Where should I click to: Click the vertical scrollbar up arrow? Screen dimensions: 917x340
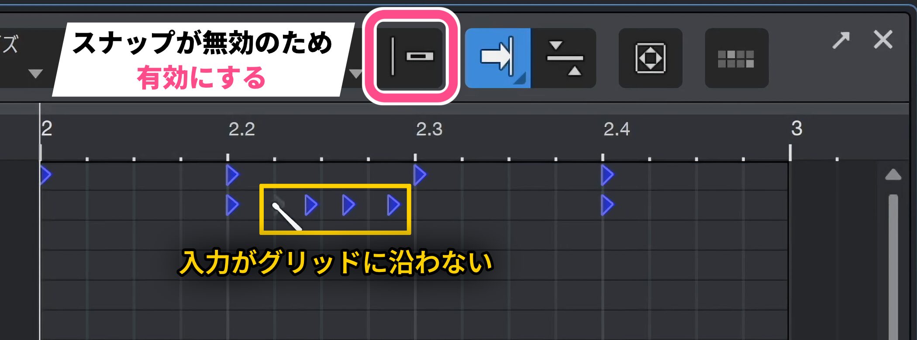[893, 175]
